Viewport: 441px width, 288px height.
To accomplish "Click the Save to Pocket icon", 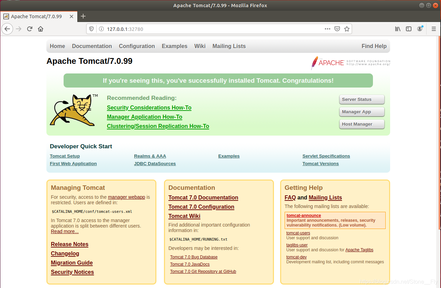I will click(x=337, y=29).
